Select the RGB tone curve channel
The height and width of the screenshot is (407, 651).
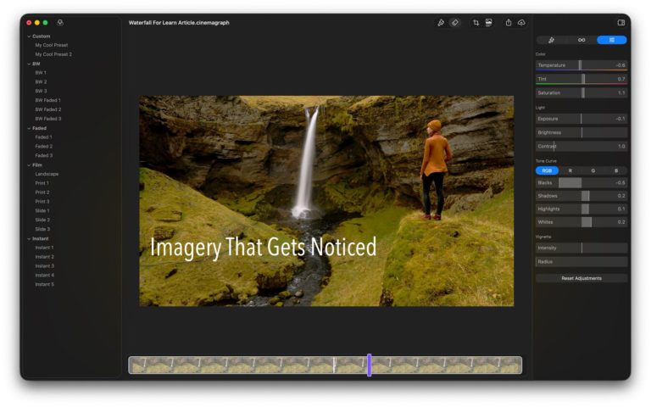[x=547, y=170]
